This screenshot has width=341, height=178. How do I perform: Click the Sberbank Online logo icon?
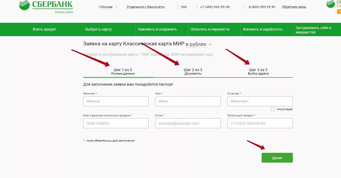pos(331,4)
